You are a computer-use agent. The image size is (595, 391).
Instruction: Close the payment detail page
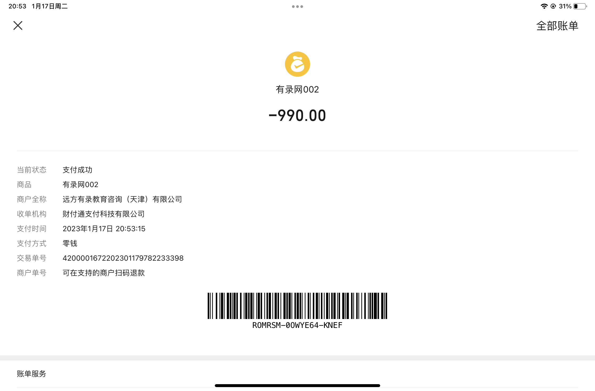[18, 25]
